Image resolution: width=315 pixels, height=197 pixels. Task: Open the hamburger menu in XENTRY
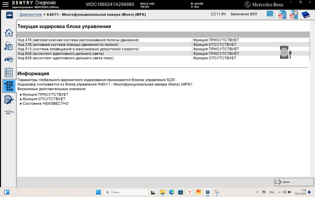pyautogui.click(x=5, y=5)
